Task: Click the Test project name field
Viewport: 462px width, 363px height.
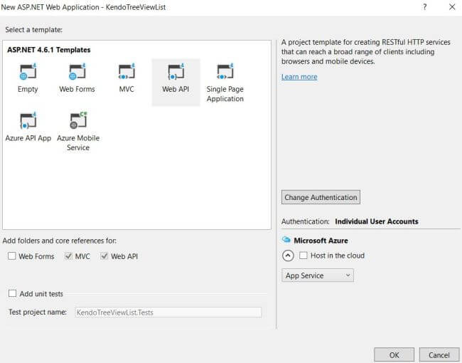Action: pos(168,312)
